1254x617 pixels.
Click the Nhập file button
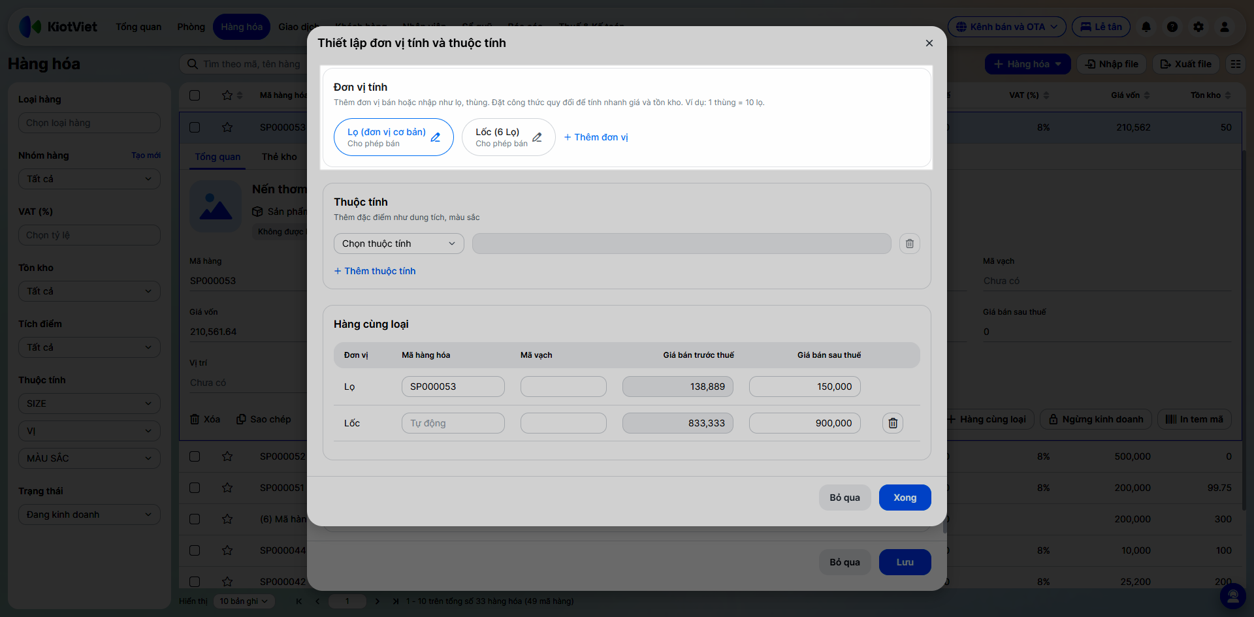[1112, 64]
